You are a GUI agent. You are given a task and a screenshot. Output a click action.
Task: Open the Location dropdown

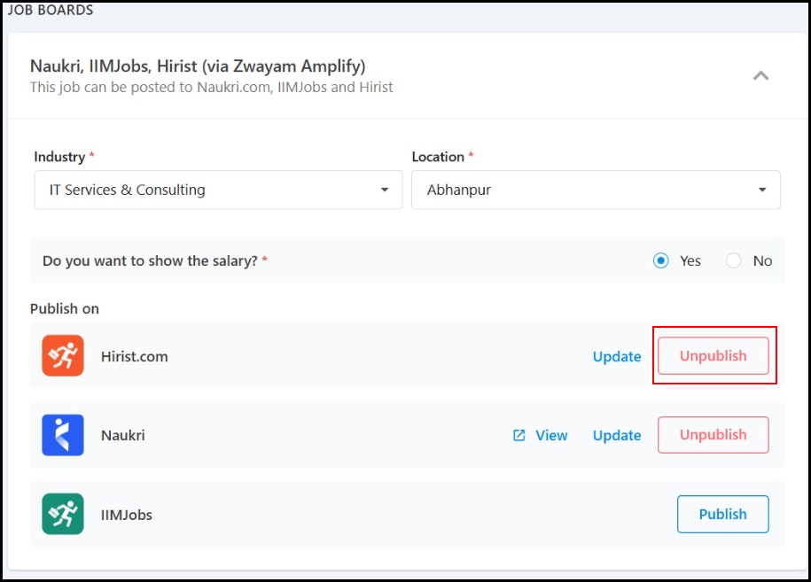[x=596, y=190]
